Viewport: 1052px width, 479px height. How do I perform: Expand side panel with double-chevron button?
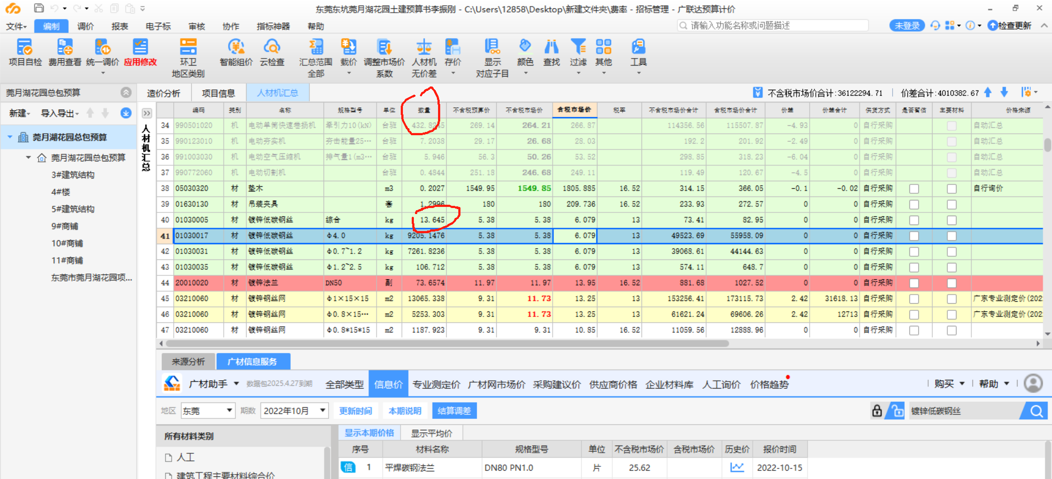(x=146, y=113)
